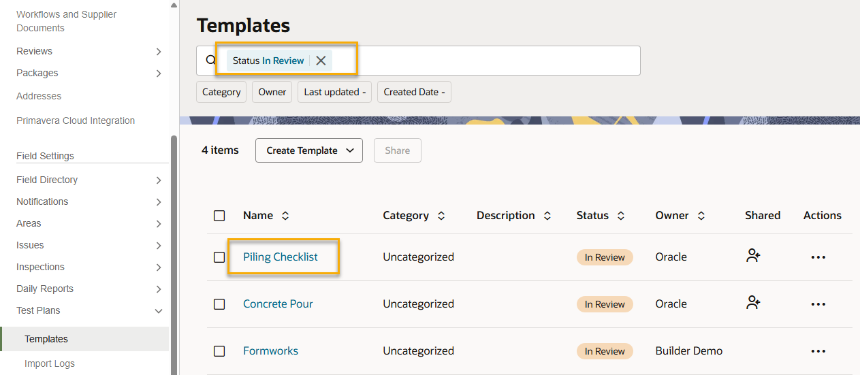Sort templates by Name column
The image size is (860, 375).
point(285,216)
